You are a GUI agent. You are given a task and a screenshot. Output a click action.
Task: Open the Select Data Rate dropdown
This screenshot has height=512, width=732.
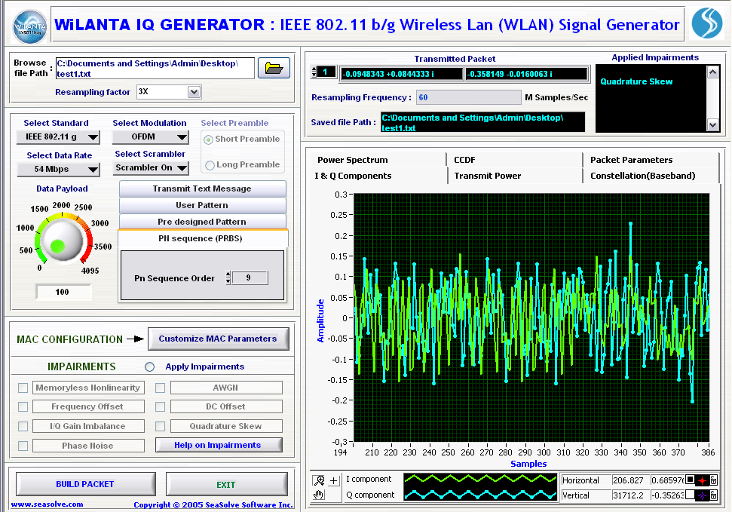click(58, 169)
